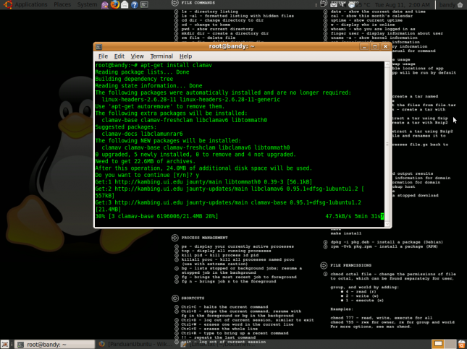The width and height of the screenshot is (467, 349).
Task: Click the scrollbar up arrow in the terminal
Action: pyautogui.click(x=387, y=64)
